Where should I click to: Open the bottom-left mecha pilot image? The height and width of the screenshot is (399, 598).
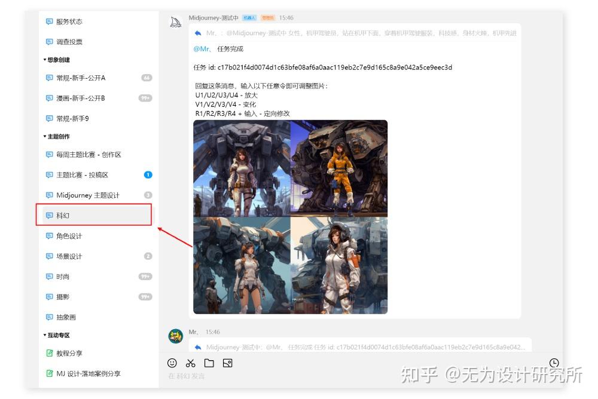(242, 266)
